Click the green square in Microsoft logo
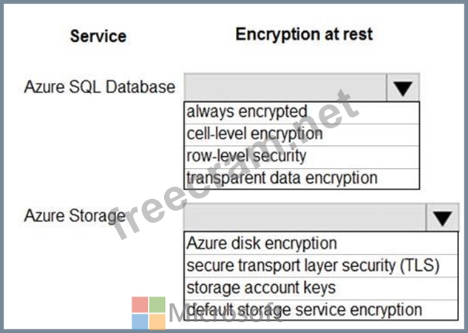Image resolution: width=468 pixels, height=333 pixels. [157, 305]
